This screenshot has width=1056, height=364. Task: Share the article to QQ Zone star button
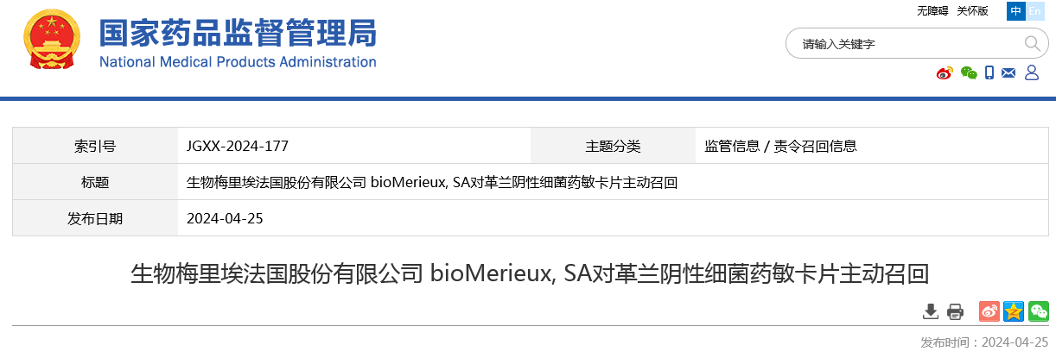1014,311
